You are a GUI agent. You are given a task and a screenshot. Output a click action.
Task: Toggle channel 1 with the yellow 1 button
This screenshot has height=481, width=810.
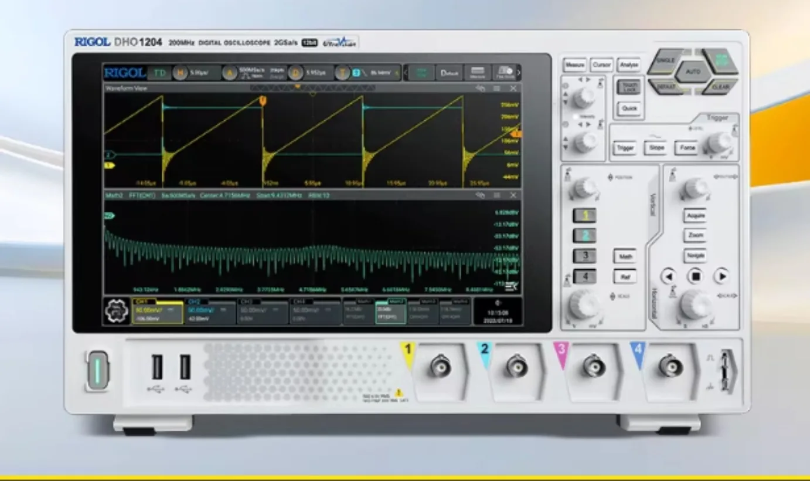(x=584, y=215)
